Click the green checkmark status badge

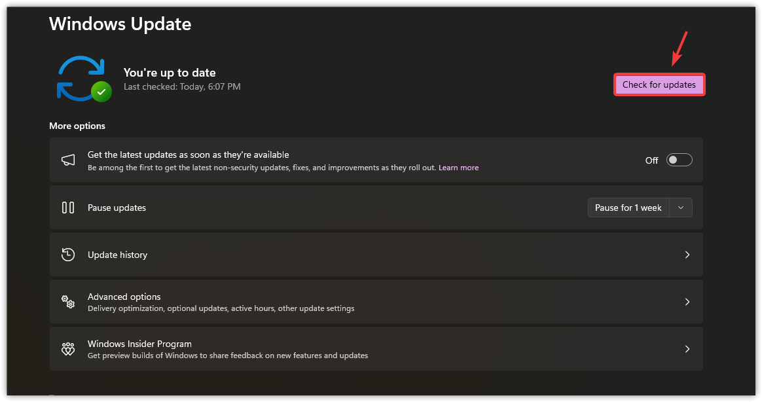[x=101, y=92]
